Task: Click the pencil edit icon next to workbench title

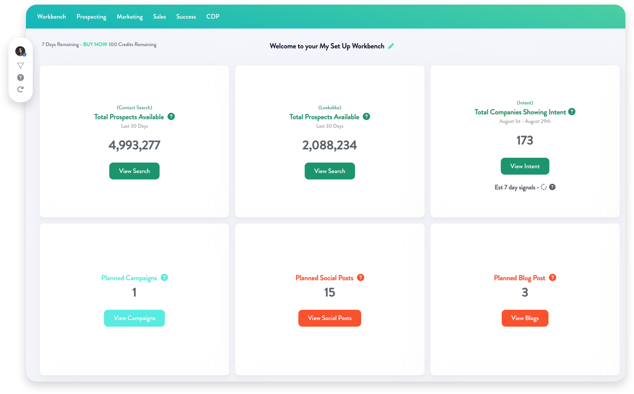Action: 391,46
